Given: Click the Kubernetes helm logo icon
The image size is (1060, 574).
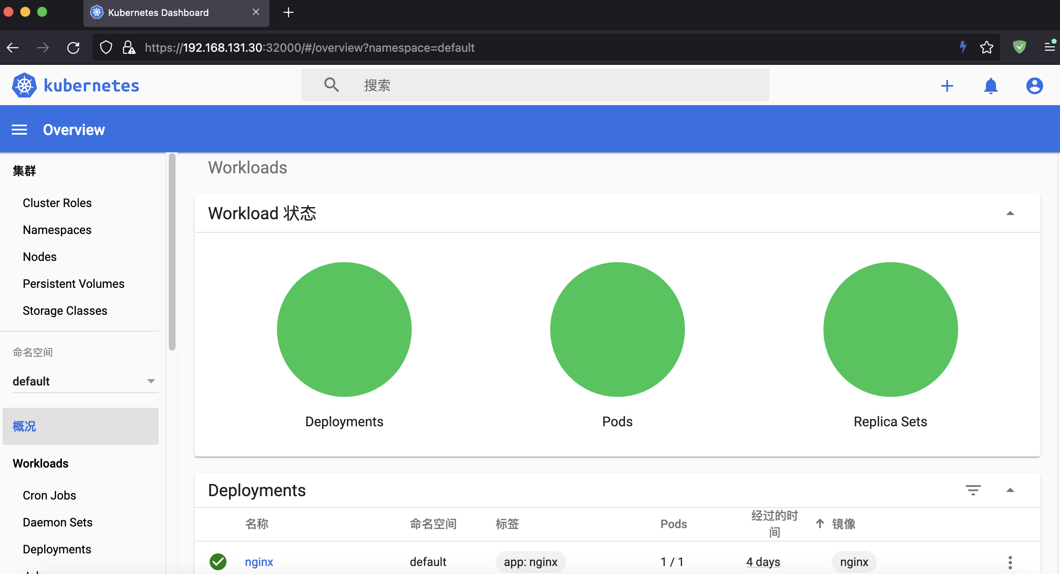Looking at the screenshot, I should (24, 85).
